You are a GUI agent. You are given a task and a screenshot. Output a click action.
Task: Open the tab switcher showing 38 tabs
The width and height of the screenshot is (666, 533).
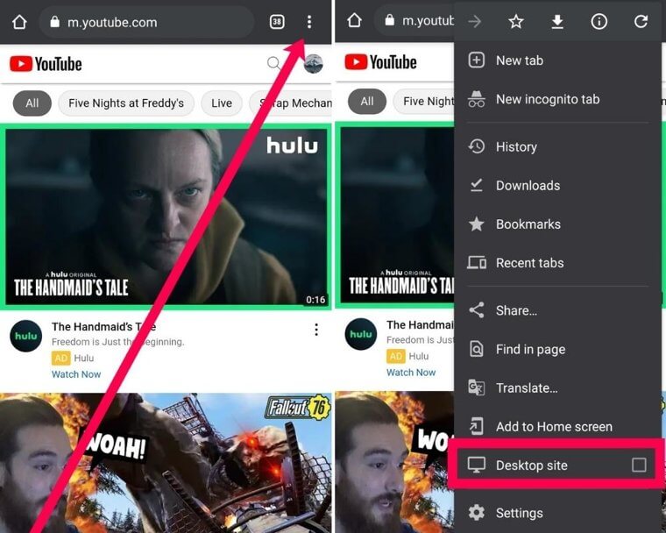coord(277,22)
